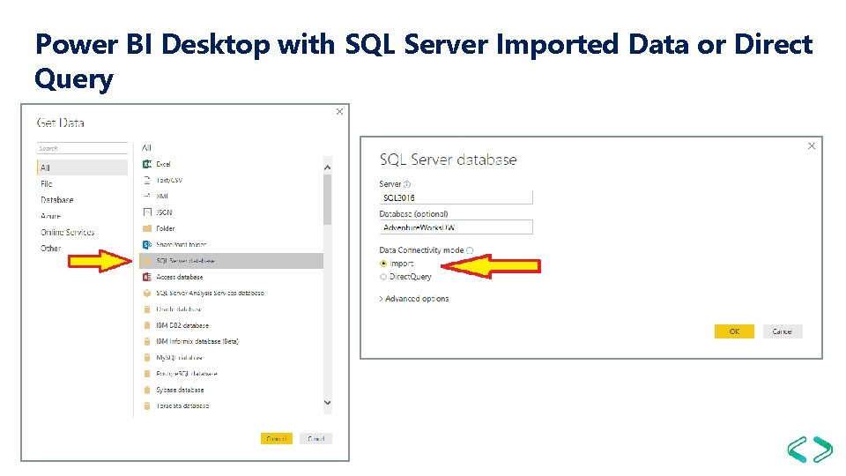Click the PostgreSQL database icon
This screenshot has height=476, width=846.
point(147,374)
